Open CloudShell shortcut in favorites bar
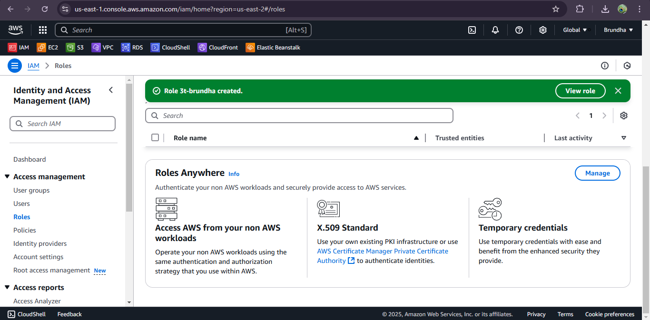650x320 pixels. (170, 48)
